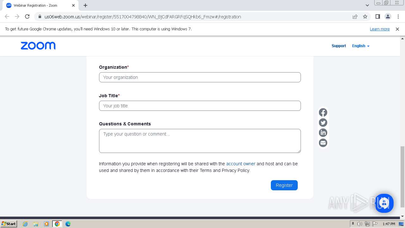
Task: Go back to the previous page
Action: 7,16
